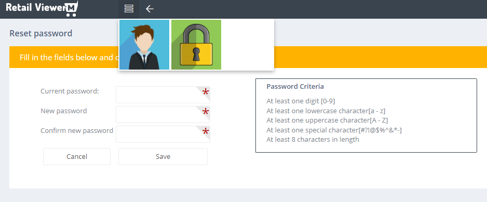Click the red asterisk in Confirm new password
This screenshot has width=487, height=202.
[x=205, y=132]
